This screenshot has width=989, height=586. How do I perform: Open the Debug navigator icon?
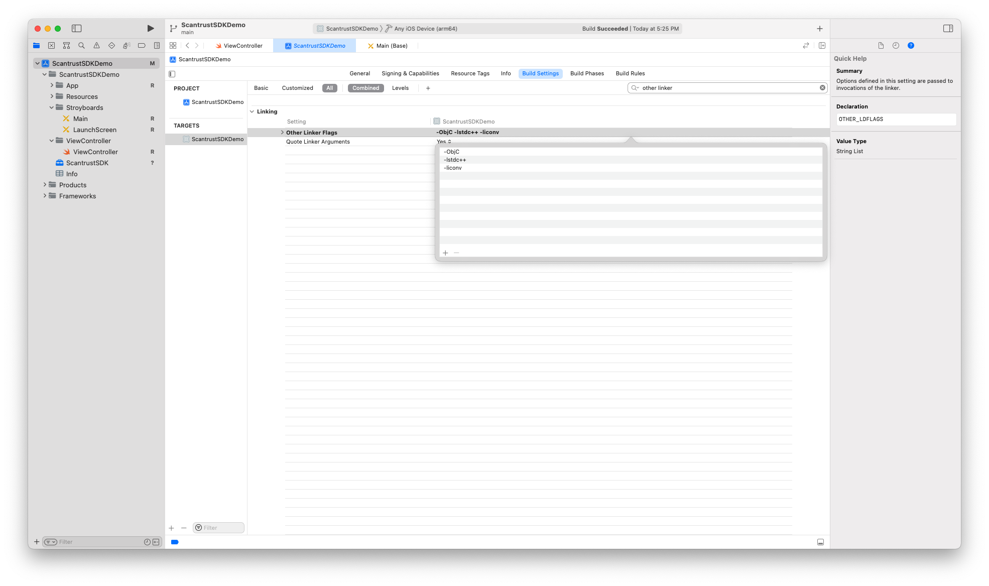click(127, 46)
